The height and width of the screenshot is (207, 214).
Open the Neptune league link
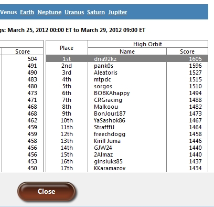(49, 12)
